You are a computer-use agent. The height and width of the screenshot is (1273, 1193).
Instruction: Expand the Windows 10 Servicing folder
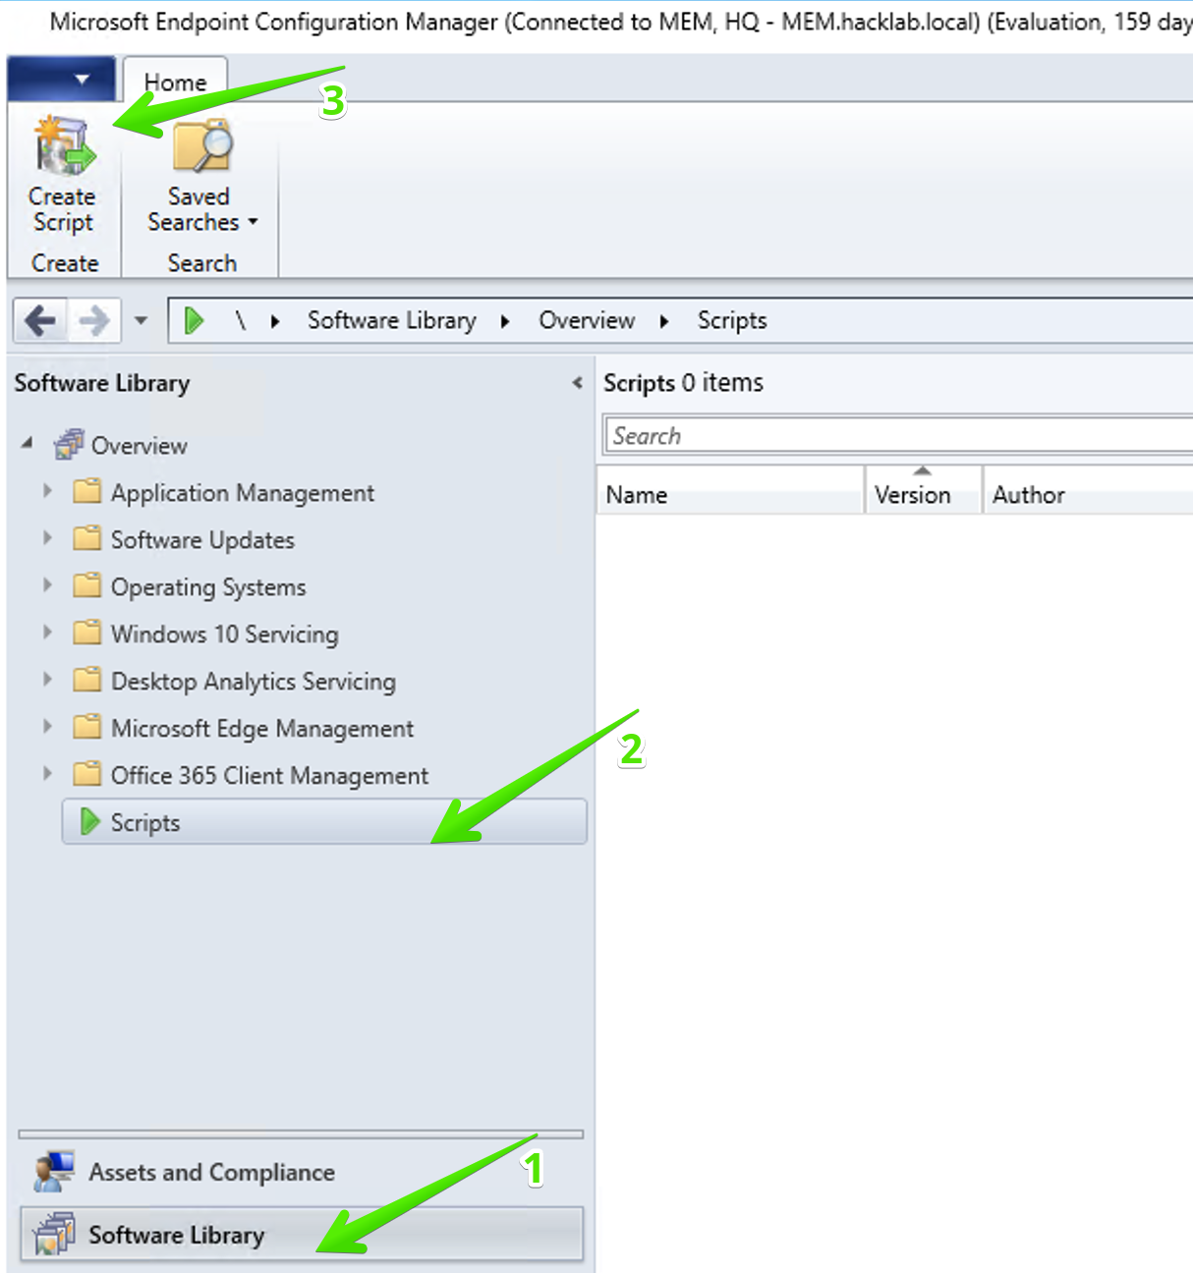point(47,631)
